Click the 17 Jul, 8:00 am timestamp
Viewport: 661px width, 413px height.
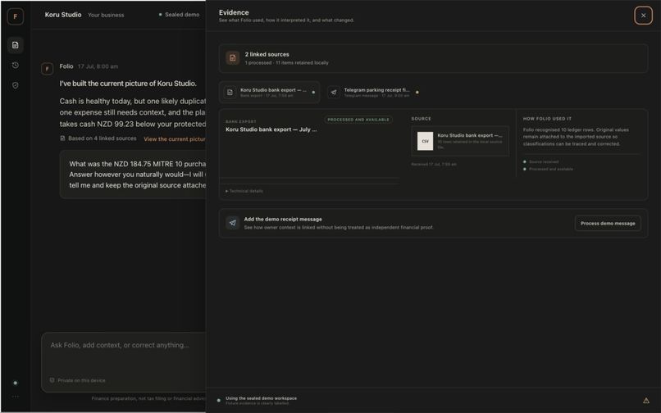click(98, 66)
